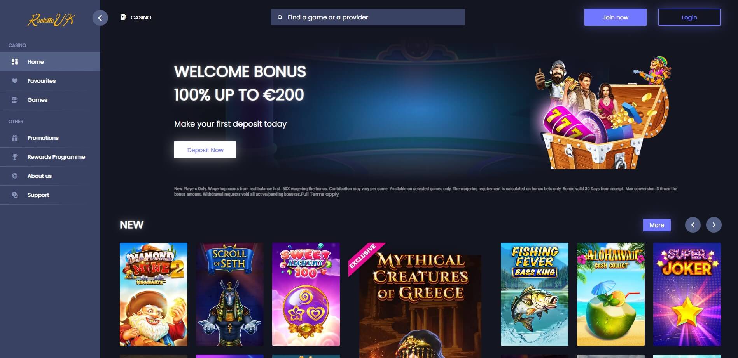The image size is (738, 358).
Task: Open the Rewards Programme menu item
Action: (x=50, y=157)
